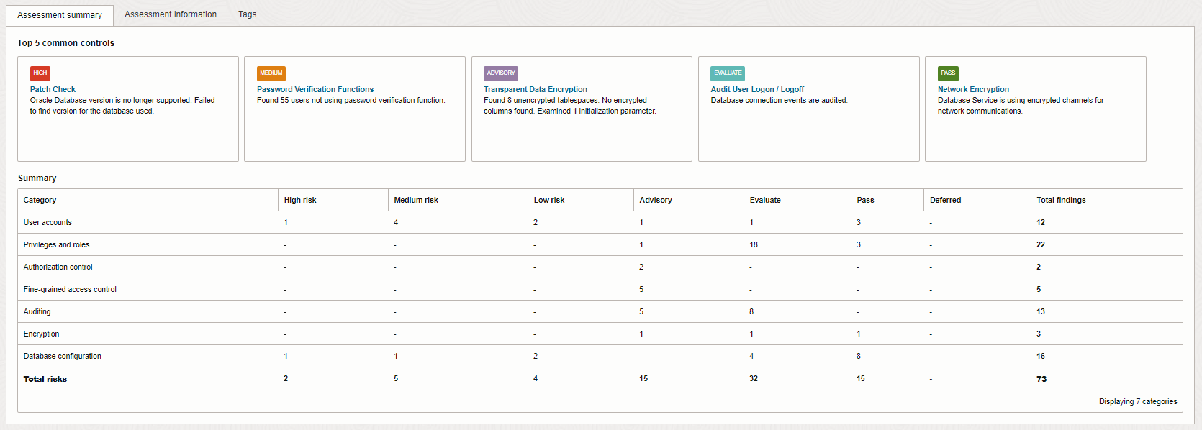The width and height of the screenshot is (1202, 430).
Task: Select the Database configuration category
Action: click(x=62, y=356)
